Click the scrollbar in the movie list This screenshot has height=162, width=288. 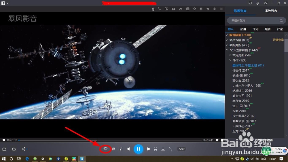(x=286, y=46)
